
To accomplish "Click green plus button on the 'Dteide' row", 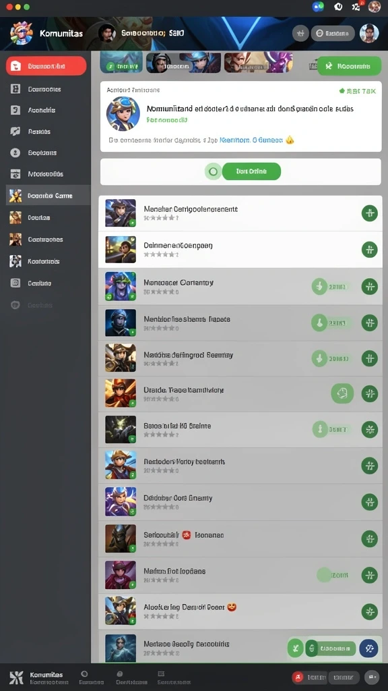I will (x=370, y=393).
